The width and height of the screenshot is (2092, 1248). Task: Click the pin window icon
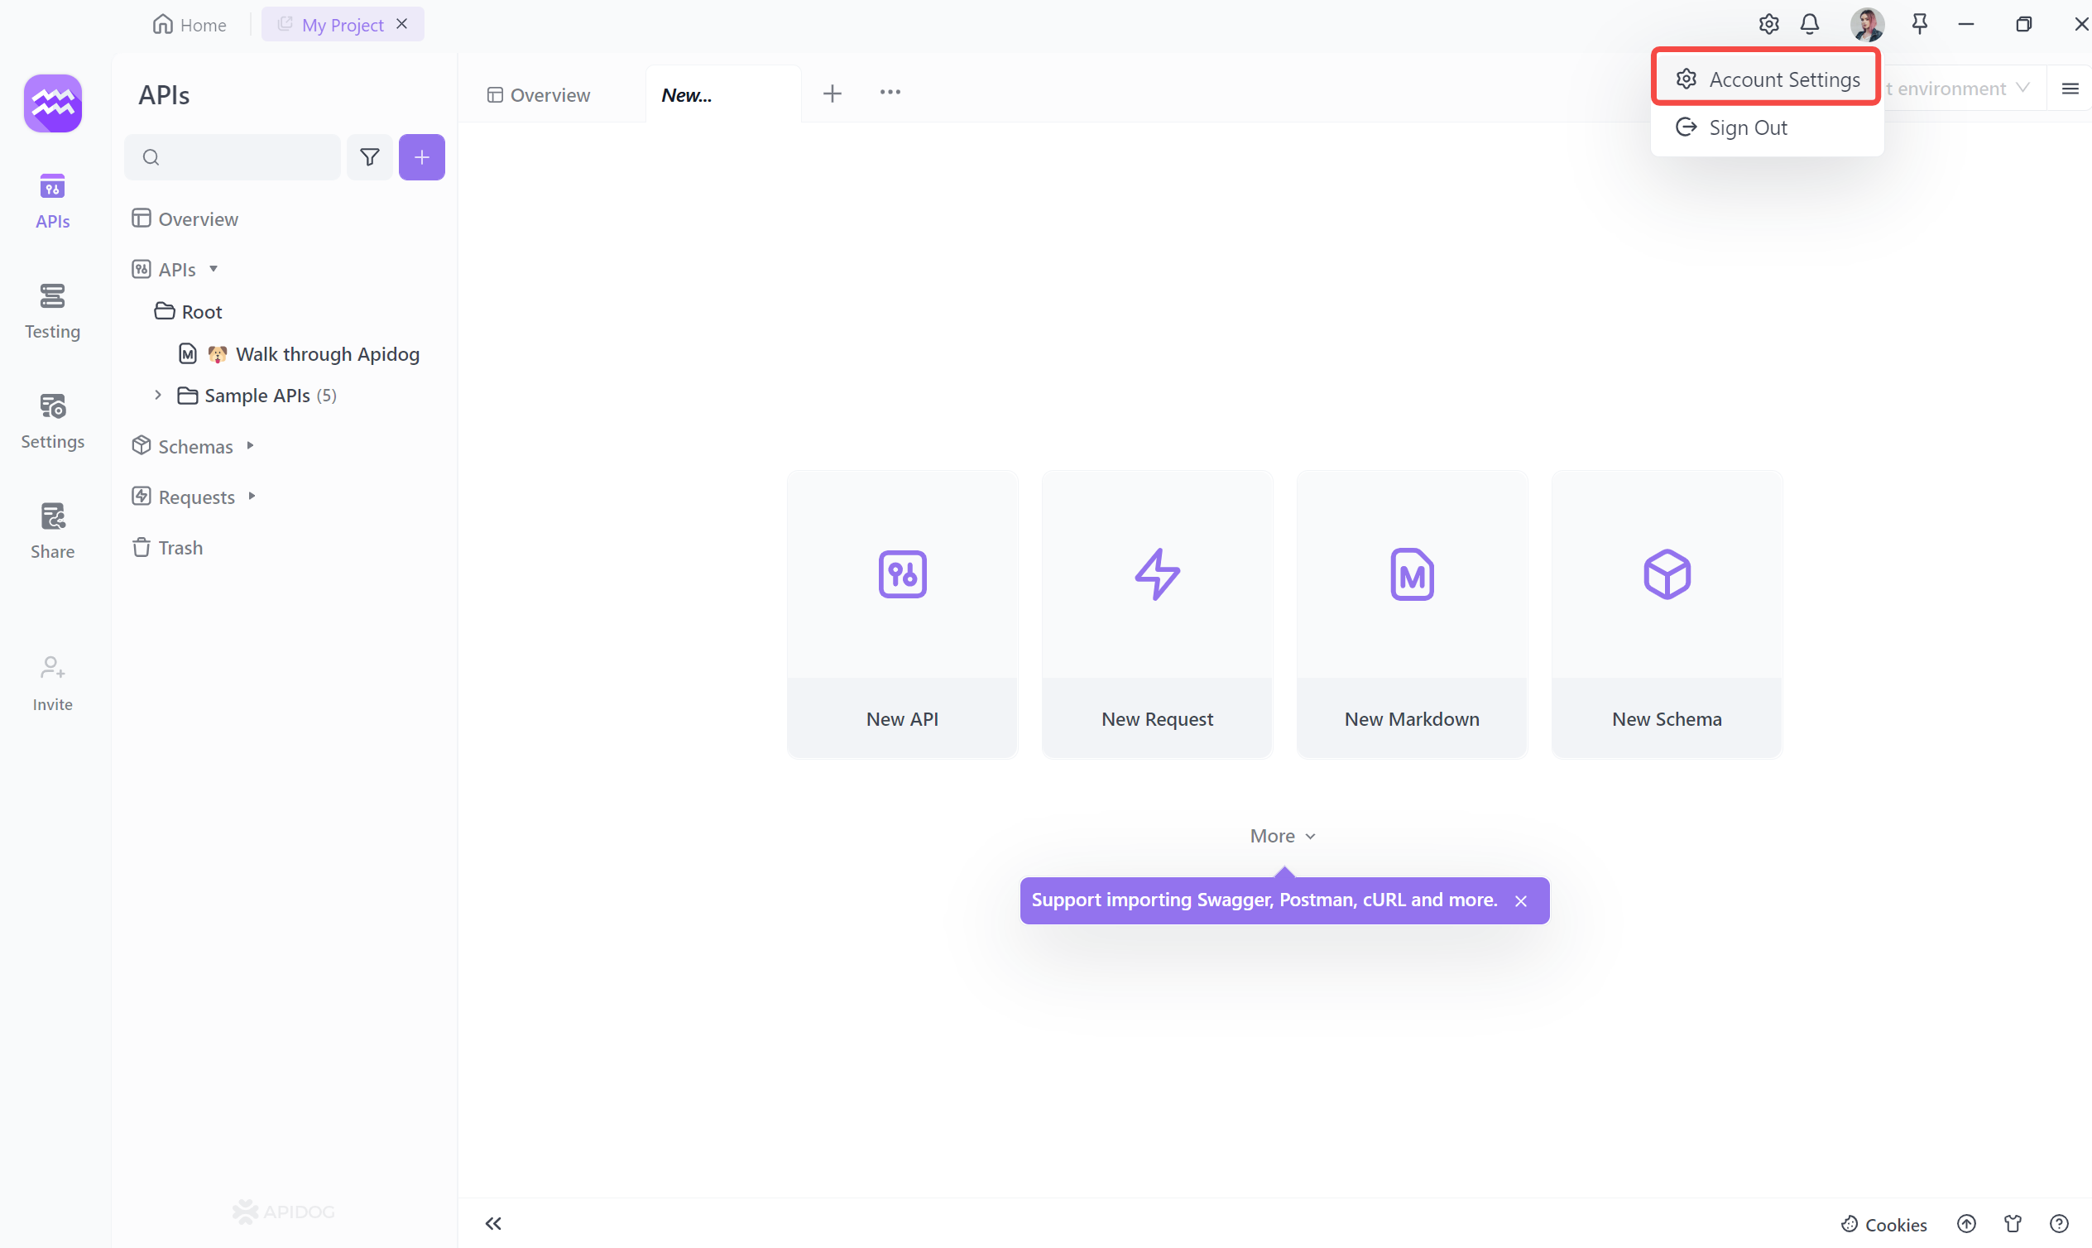pyautogui.click(x=1919, y=24)
